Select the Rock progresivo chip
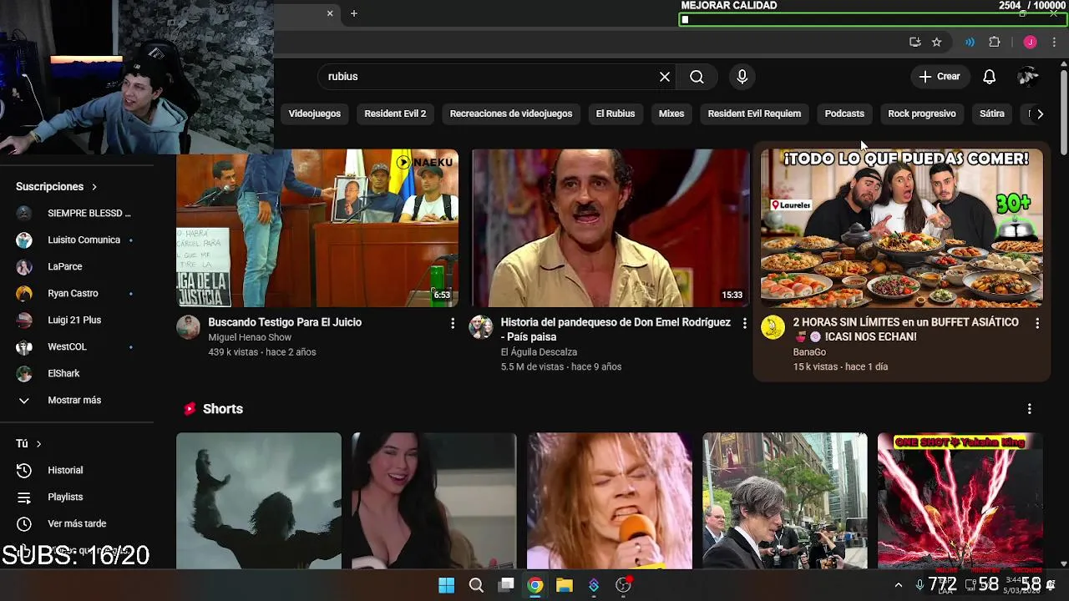The width and height of the screenshot is (1069, 601). [922, 114]
